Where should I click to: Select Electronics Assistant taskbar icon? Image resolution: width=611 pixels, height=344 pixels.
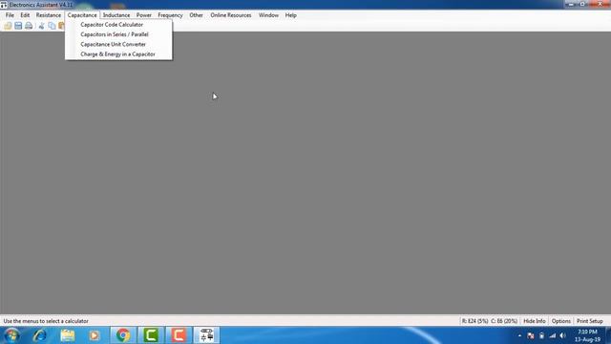pos(207,335)
